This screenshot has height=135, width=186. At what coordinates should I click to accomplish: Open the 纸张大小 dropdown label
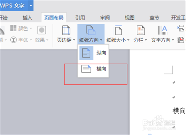point(118,40)
